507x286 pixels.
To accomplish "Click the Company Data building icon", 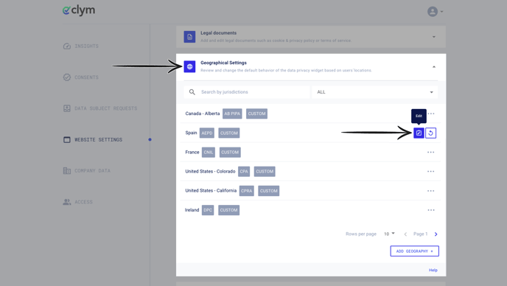I will 67,170.
